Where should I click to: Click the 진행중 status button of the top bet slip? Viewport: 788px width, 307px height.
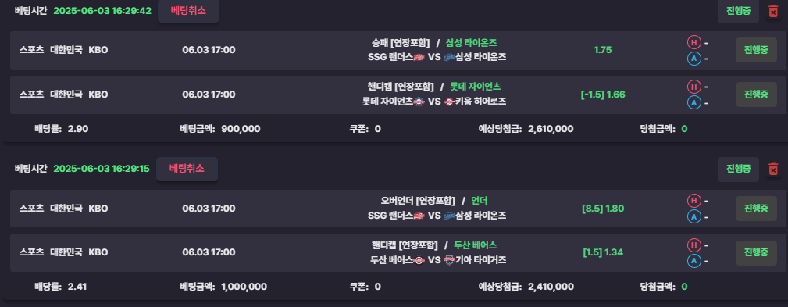[x=738, y=11]
